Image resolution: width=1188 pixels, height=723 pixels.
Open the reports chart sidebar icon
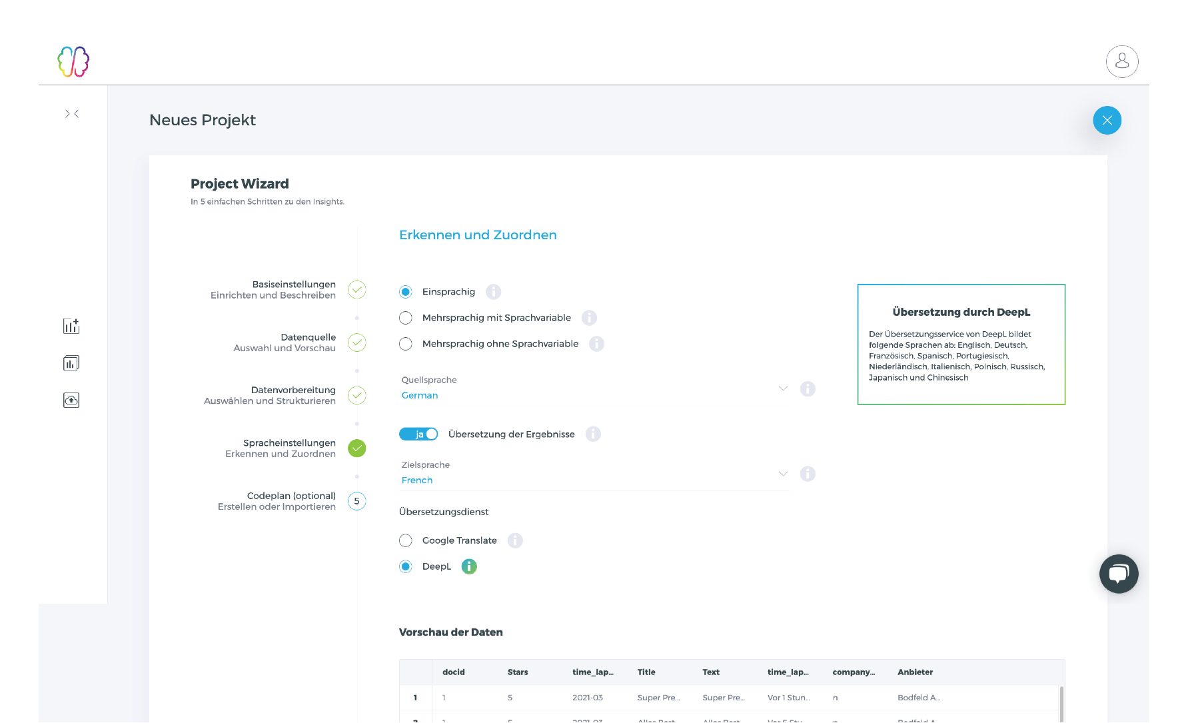coord(71,363)
